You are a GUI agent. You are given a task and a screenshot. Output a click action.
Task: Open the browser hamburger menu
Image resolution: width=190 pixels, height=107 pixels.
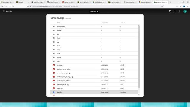pos(188,6)
